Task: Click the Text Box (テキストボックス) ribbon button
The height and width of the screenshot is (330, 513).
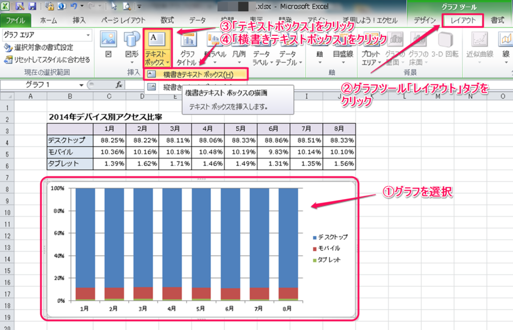Action: click(x=157, y=48)
